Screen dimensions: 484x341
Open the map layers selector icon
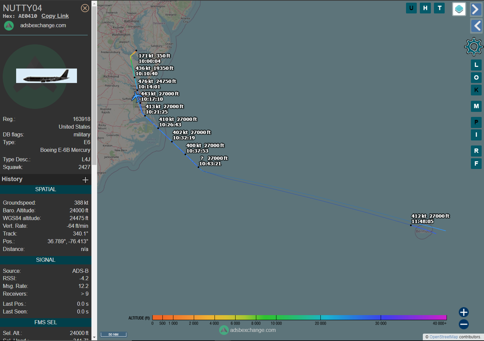tap(459, 9)
